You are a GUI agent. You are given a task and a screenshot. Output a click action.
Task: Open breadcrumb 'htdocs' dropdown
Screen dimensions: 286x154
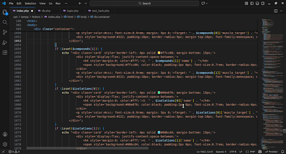(x=36, y=17)
